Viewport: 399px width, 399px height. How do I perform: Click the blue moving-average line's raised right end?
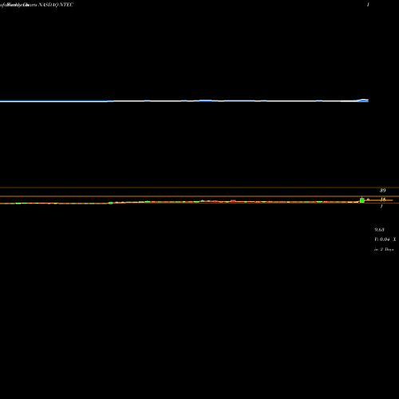pyautogui.click(x=364, y=101)
